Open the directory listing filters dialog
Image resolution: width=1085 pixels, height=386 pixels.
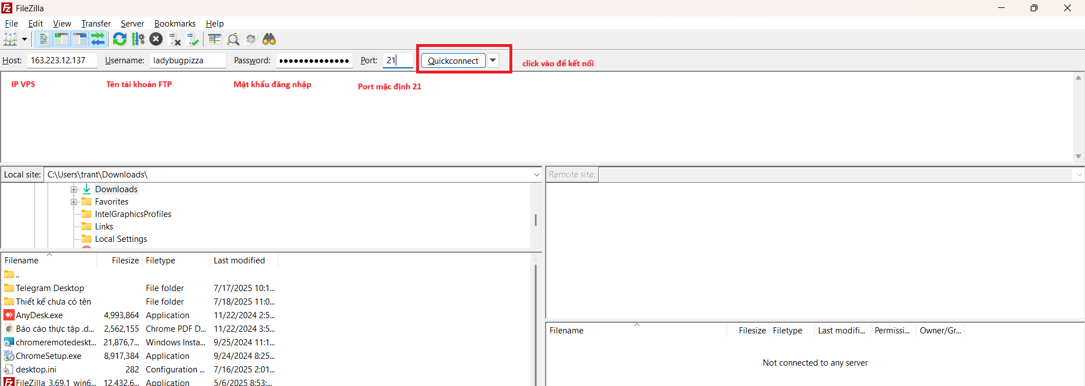tap(214, 39)
